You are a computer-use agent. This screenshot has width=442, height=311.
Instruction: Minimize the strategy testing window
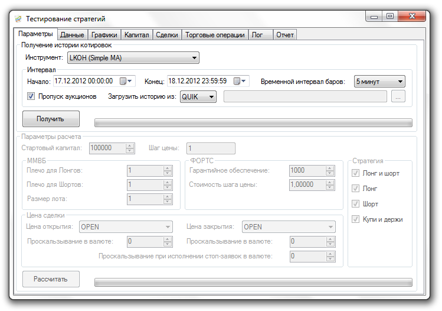point(374,17)
